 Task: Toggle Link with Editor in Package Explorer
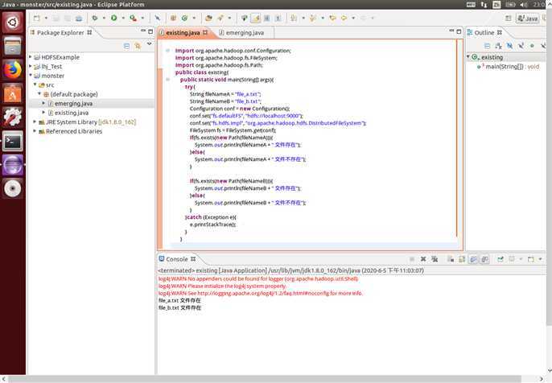(x=138, y=47)
